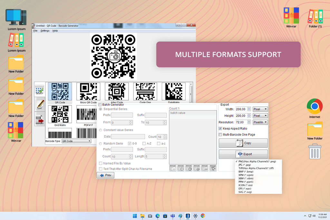Screen dimensions: 330x220
Task: Open the Edit pencil tab in sidebar
Action: [x=40, y=105]
